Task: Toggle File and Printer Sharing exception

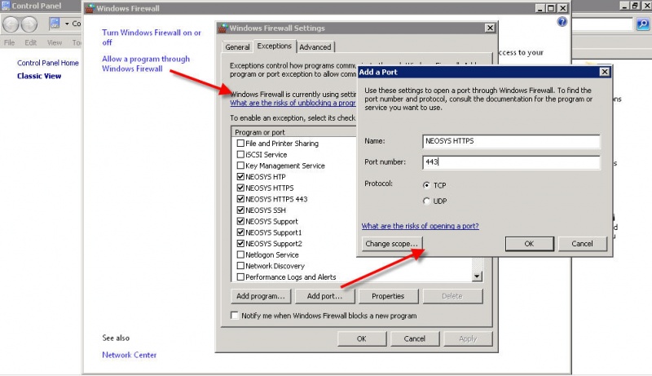Action: coord(240,143)
